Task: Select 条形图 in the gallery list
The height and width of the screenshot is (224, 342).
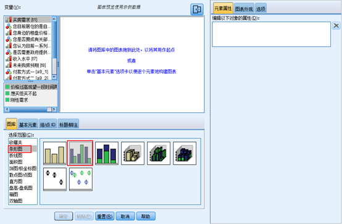Action: (23, 149)
